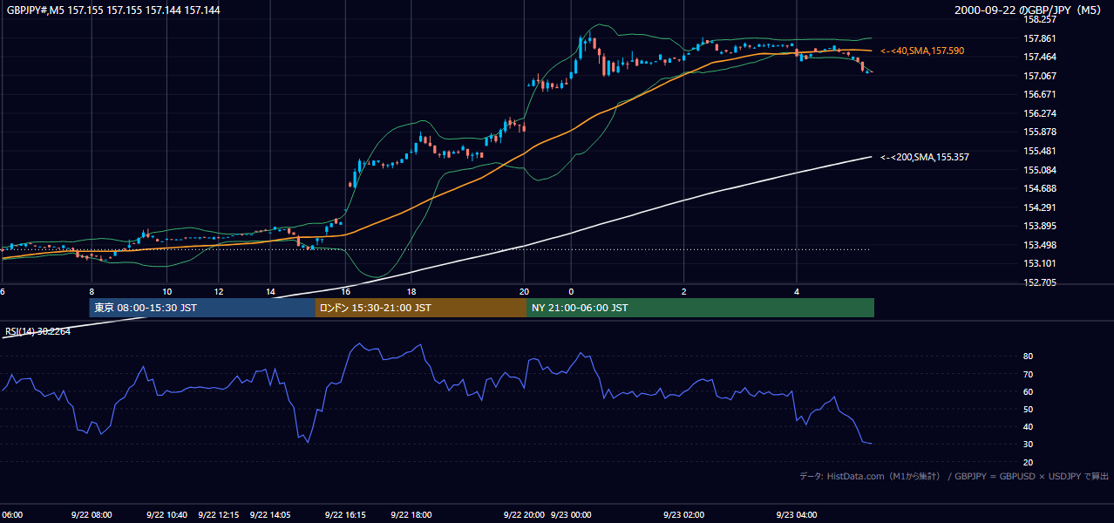1114x523 pixels.
Task: Click the bottom time label 9/23 02:00
Action: tap(684, 514)
